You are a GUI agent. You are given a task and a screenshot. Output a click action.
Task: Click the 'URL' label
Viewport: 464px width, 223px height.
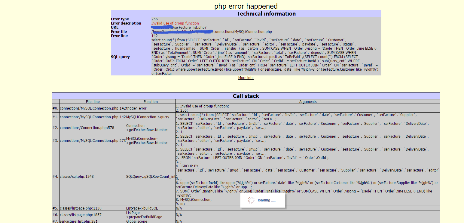click(x=114, y=28)
